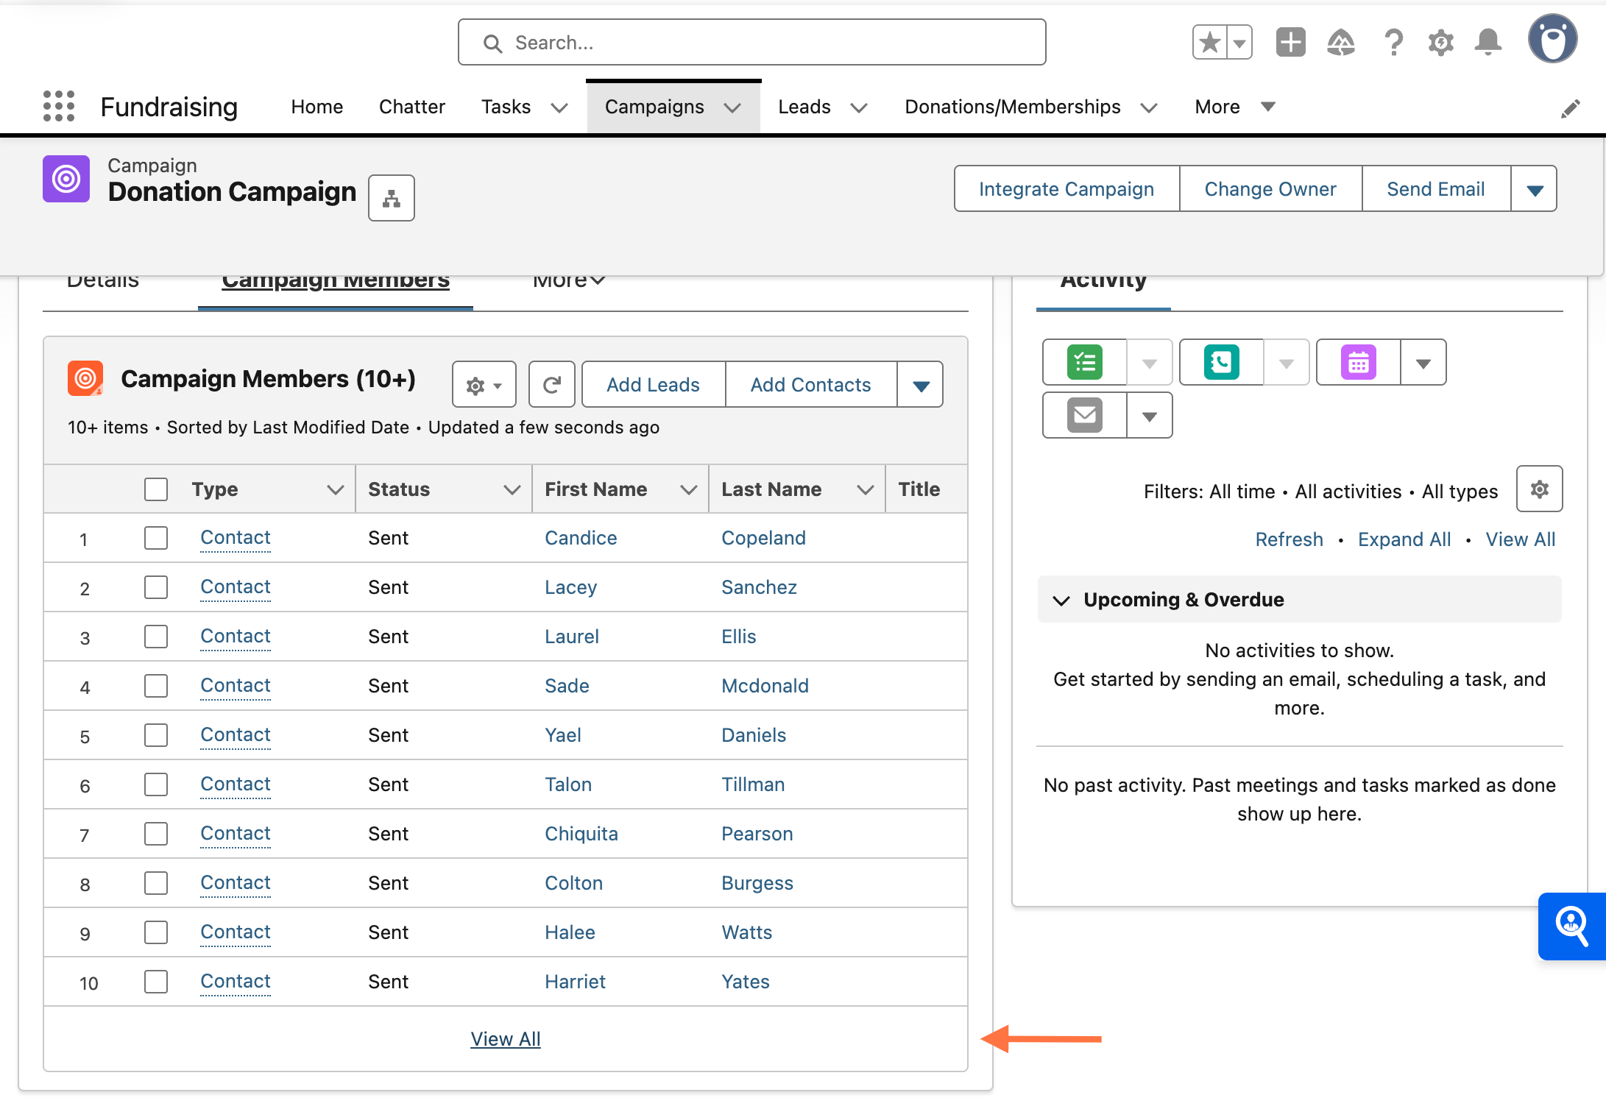The image size is (1606, 1109).
Task: Open the Notifications bell
Action: [1488, 43]
